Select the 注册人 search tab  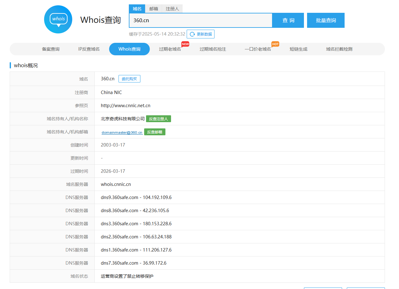[x=172, y=9]
